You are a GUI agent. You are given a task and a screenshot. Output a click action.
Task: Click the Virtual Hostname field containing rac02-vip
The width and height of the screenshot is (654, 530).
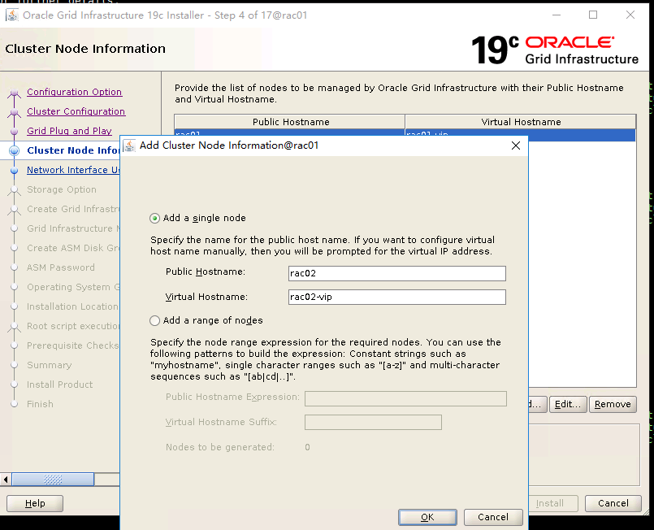(x=396, y=297)
